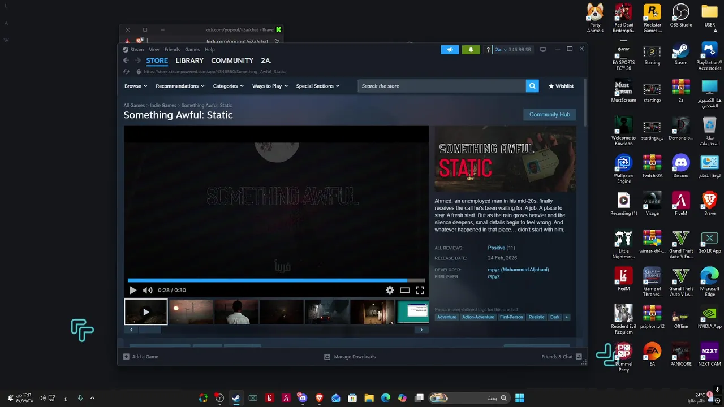Expand the Recommendations dropdown
Screen dimensions: 724x407
click(180, 86)
